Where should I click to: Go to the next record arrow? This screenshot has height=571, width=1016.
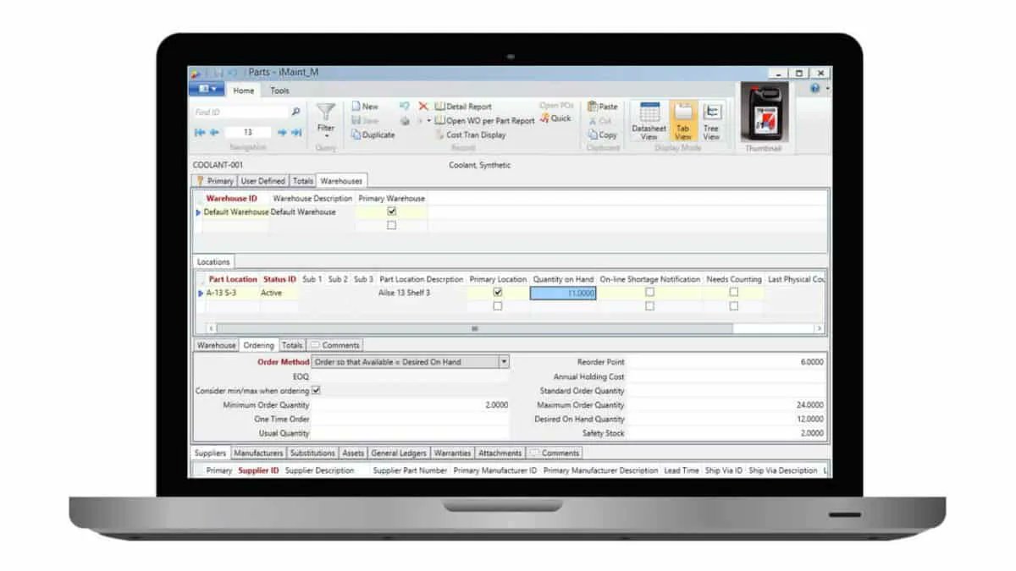point(282,132)
